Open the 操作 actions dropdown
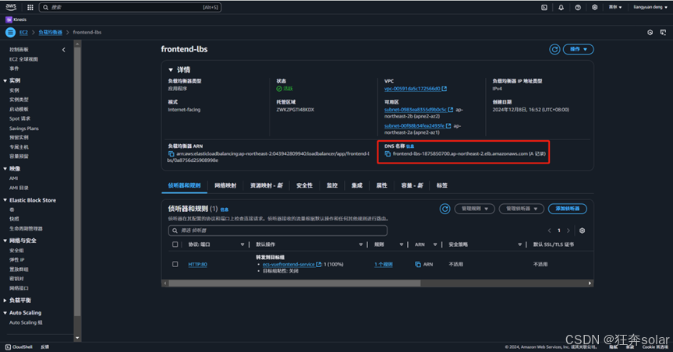Image resolution: width=673 pixels, height=352 pixels. [578, 49]
